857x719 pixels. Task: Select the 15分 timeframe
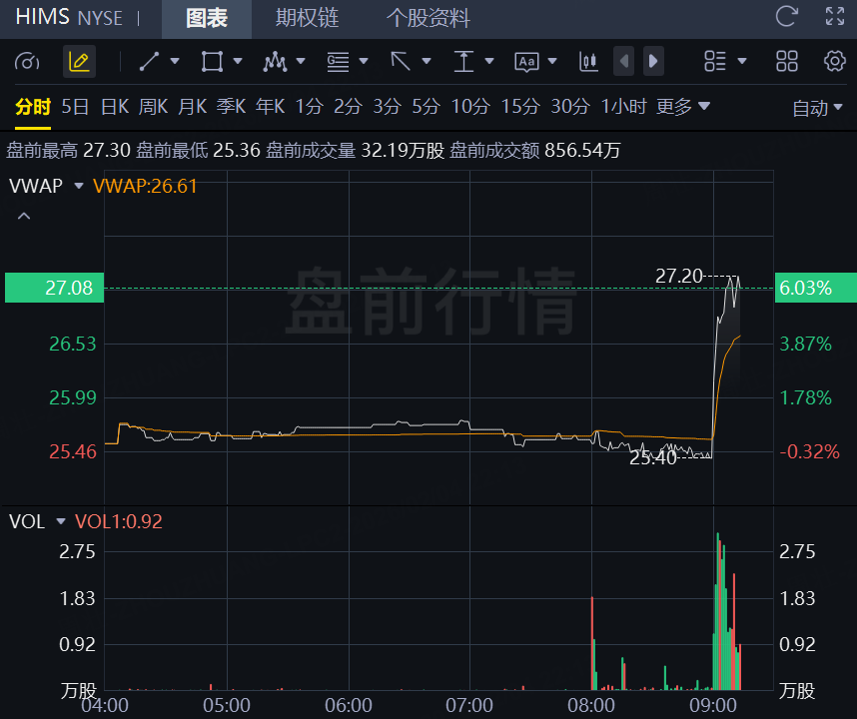(x=520, y=107)
